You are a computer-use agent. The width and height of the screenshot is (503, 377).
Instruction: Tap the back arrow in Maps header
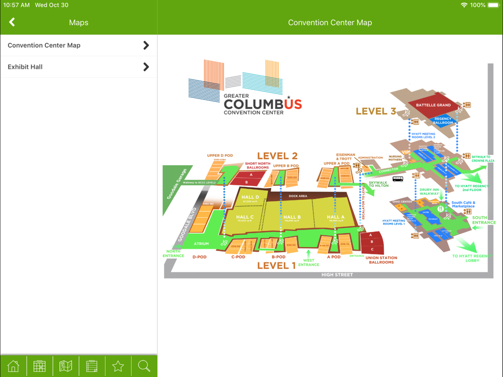pyautogui.click(x=12, y=22)
